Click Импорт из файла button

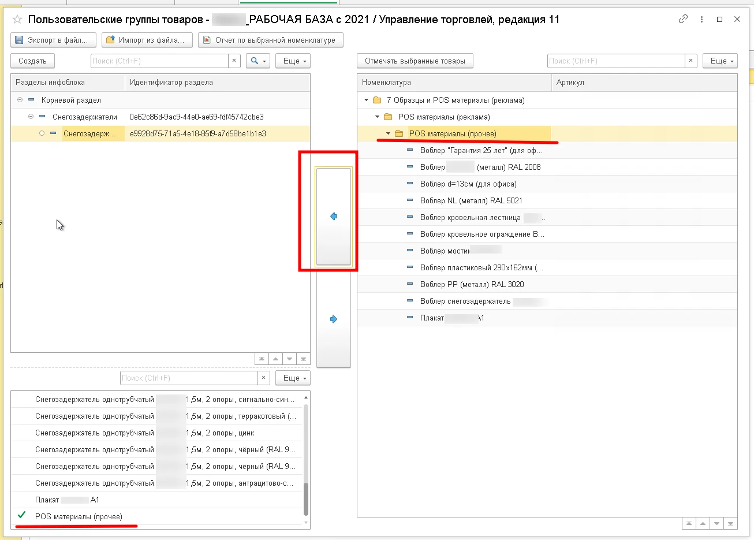click(x=147, y=40)
